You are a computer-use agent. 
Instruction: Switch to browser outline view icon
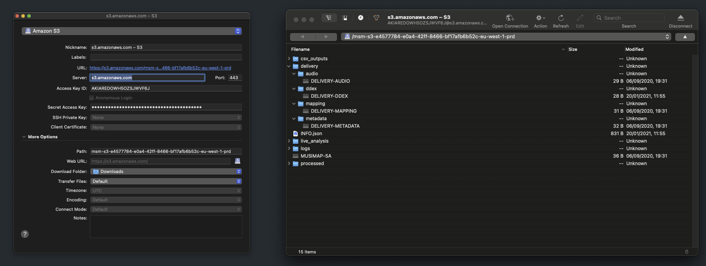point(329,18)
